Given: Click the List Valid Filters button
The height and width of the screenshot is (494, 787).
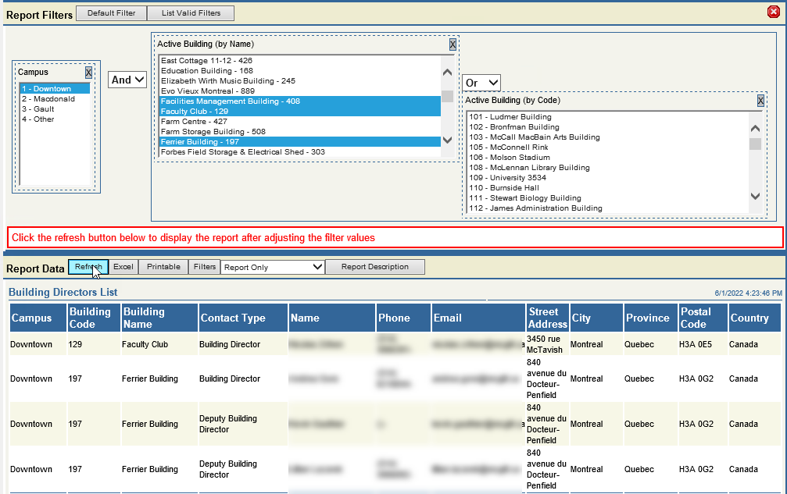Looking at the screenshot, I should point(191,13).
